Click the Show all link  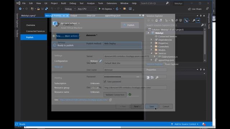point(58,67)
